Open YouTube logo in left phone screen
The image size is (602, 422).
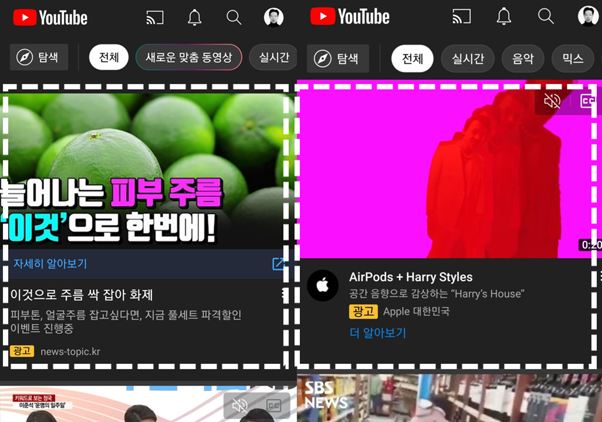[50, 18]
